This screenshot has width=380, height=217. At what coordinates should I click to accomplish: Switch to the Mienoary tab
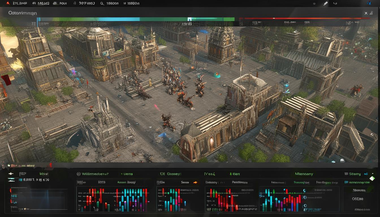[304, 174]
